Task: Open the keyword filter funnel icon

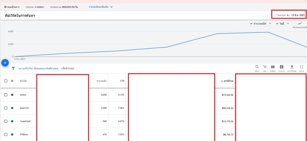Action: [x=13, y=68]
